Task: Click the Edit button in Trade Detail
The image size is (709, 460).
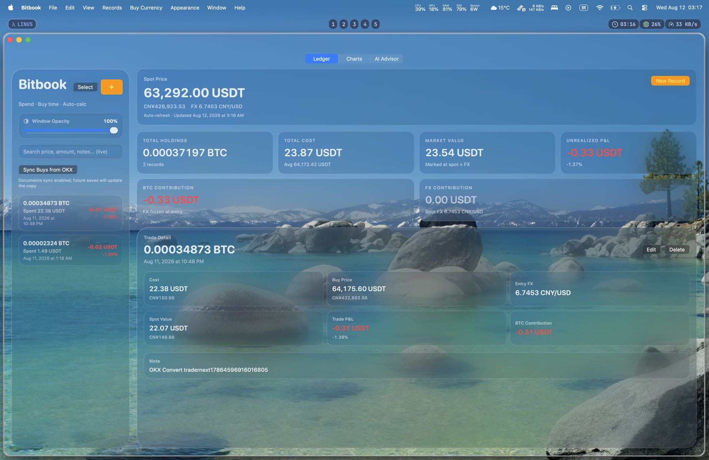Action: [651, 250]
